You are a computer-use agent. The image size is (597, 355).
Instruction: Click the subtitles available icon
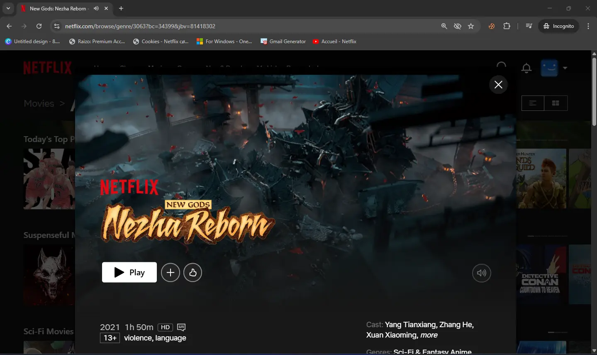click(x=181, y=327)
